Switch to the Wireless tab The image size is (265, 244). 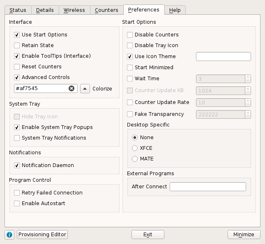click(x=74, y=10)
